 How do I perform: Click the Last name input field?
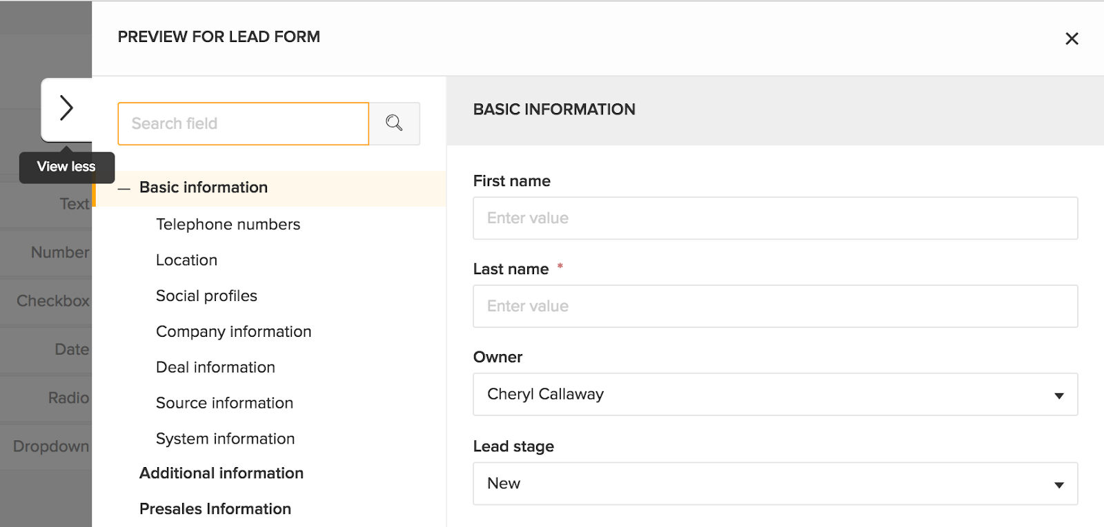pyautogui.click(x=775, y=307)
